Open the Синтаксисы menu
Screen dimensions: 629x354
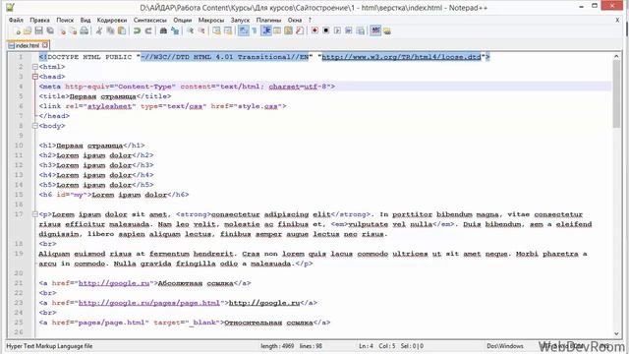point(150,20)
